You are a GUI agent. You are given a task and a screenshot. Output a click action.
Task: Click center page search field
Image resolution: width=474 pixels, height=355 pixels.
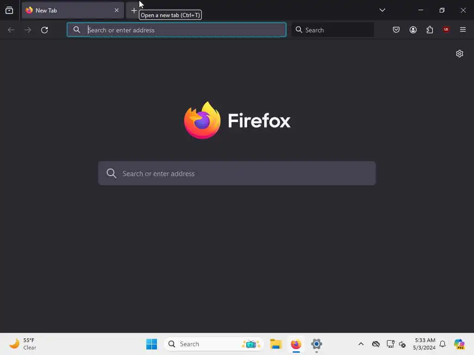tap(237, 173)
